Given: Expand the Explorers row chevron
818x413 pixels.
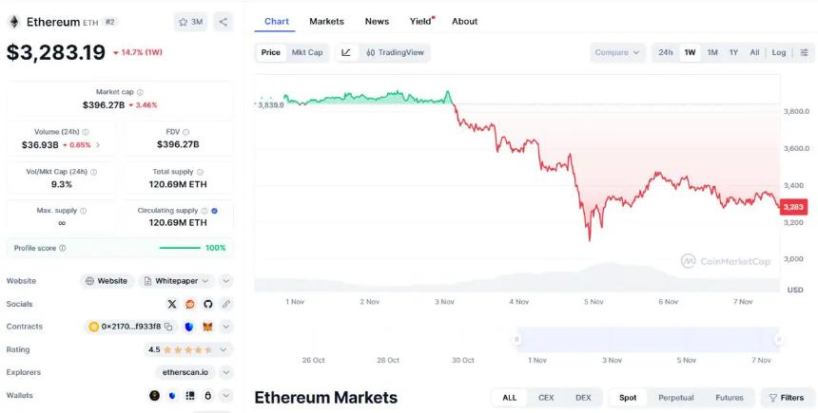Looking at the screenshot, I should point(226,372).
